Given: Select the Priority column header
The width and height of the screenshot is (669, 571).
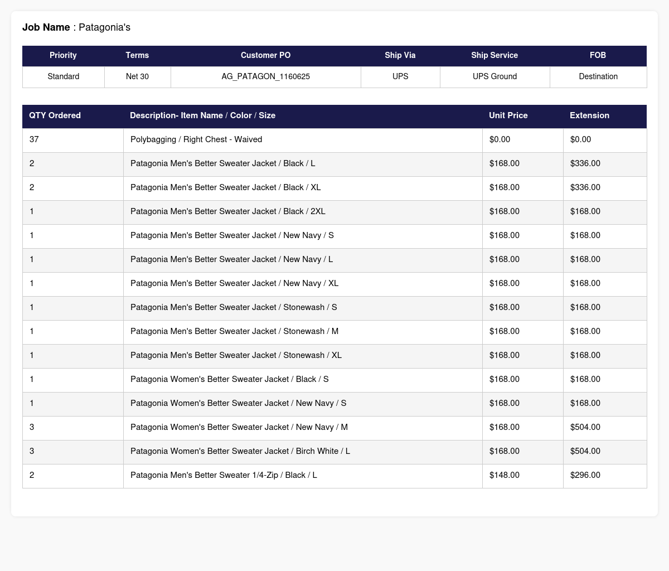Looking at the screenshot, I should pyautogui.click(x=63, y=56).
